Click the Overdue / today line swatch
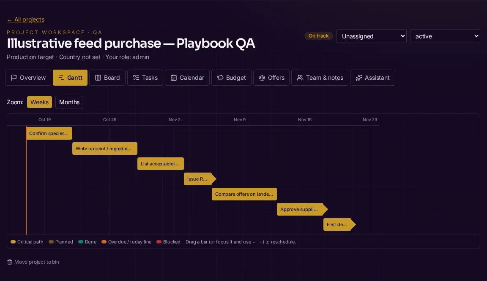Screen dimensions: 487x281 [104, 242]
